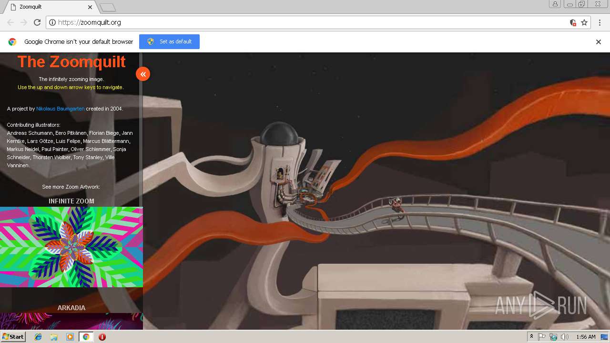Switch to Chrome in the taskbar
610x343 pixels.
click(86, 337)
